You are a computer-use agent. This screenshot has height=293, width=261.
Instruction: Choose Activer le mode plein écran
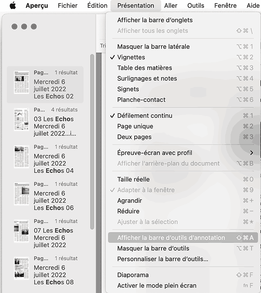[183, 286]
